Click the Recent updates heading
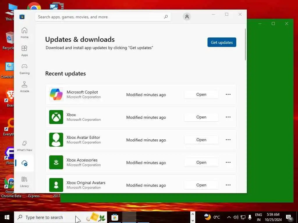The height and width of the screenshot is (223, 298). point(65,73)
